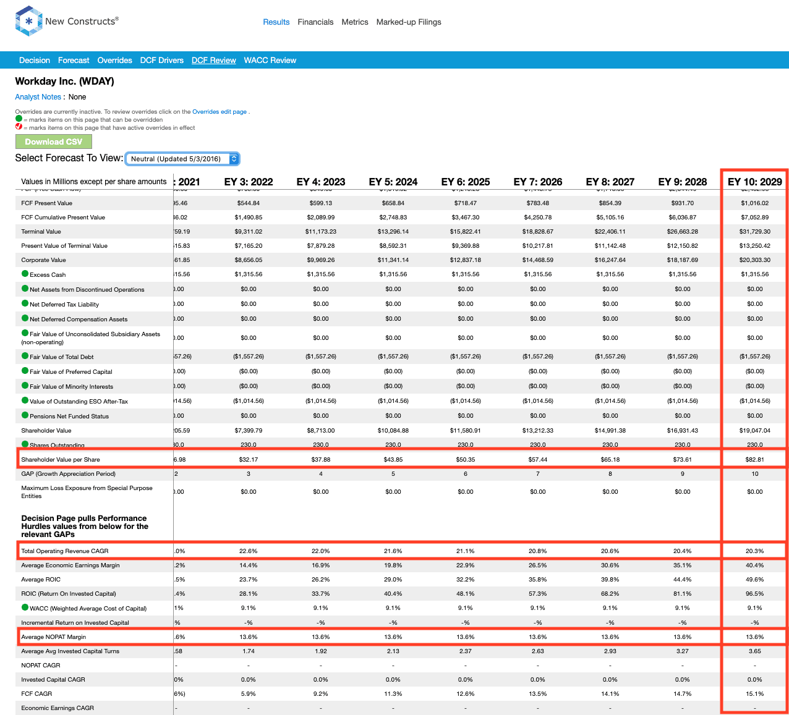Click the New Constructs logo
The image size is (789, 715).
pos(67,21)
